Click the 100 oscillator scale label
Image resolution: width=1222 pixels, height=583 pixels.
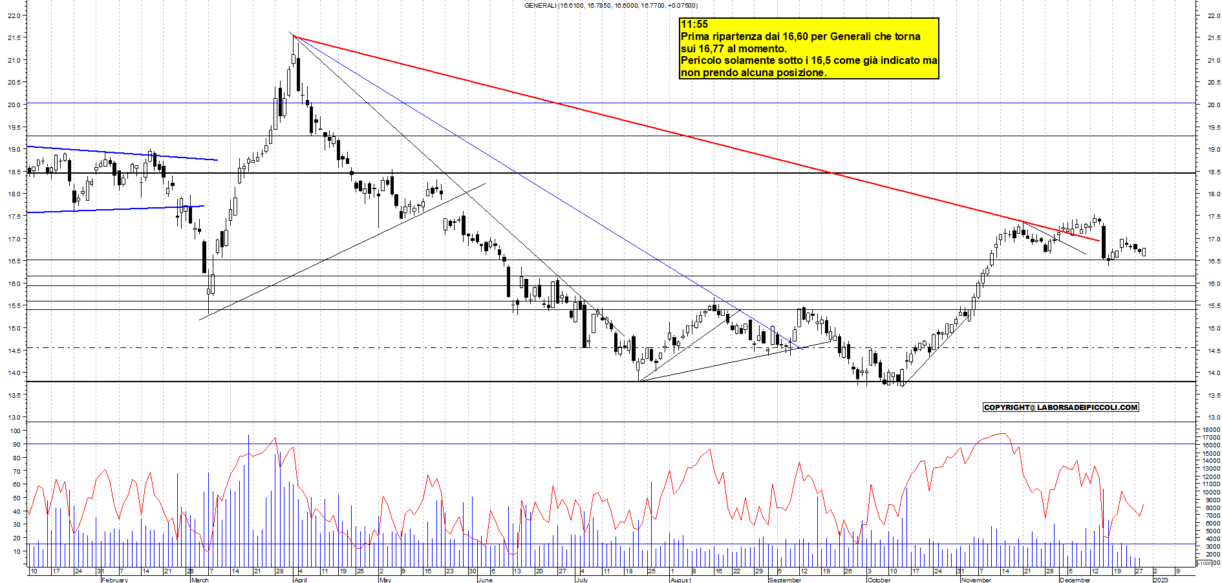(x=15, y=431)
